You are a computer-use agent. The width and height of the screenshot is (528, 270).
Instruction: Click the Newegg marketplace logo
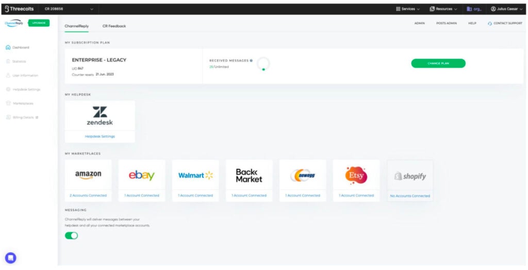pyautogui.click(x=302, y=175)
